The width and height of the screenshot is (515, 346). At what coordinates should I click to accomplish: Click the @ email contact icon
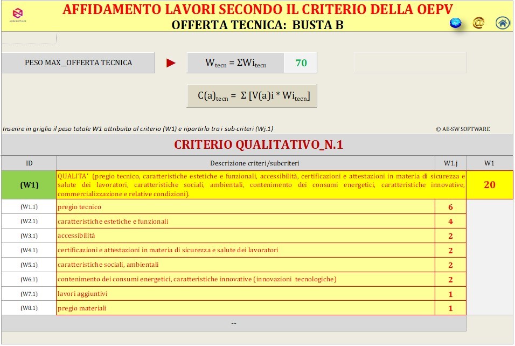478,23
